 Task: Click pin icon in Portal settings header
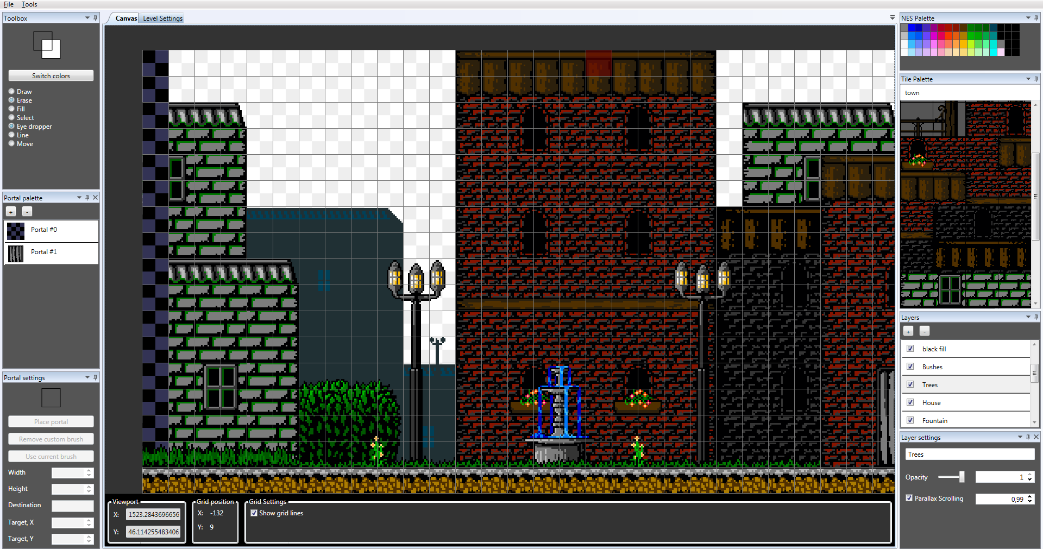pos(96,377)
